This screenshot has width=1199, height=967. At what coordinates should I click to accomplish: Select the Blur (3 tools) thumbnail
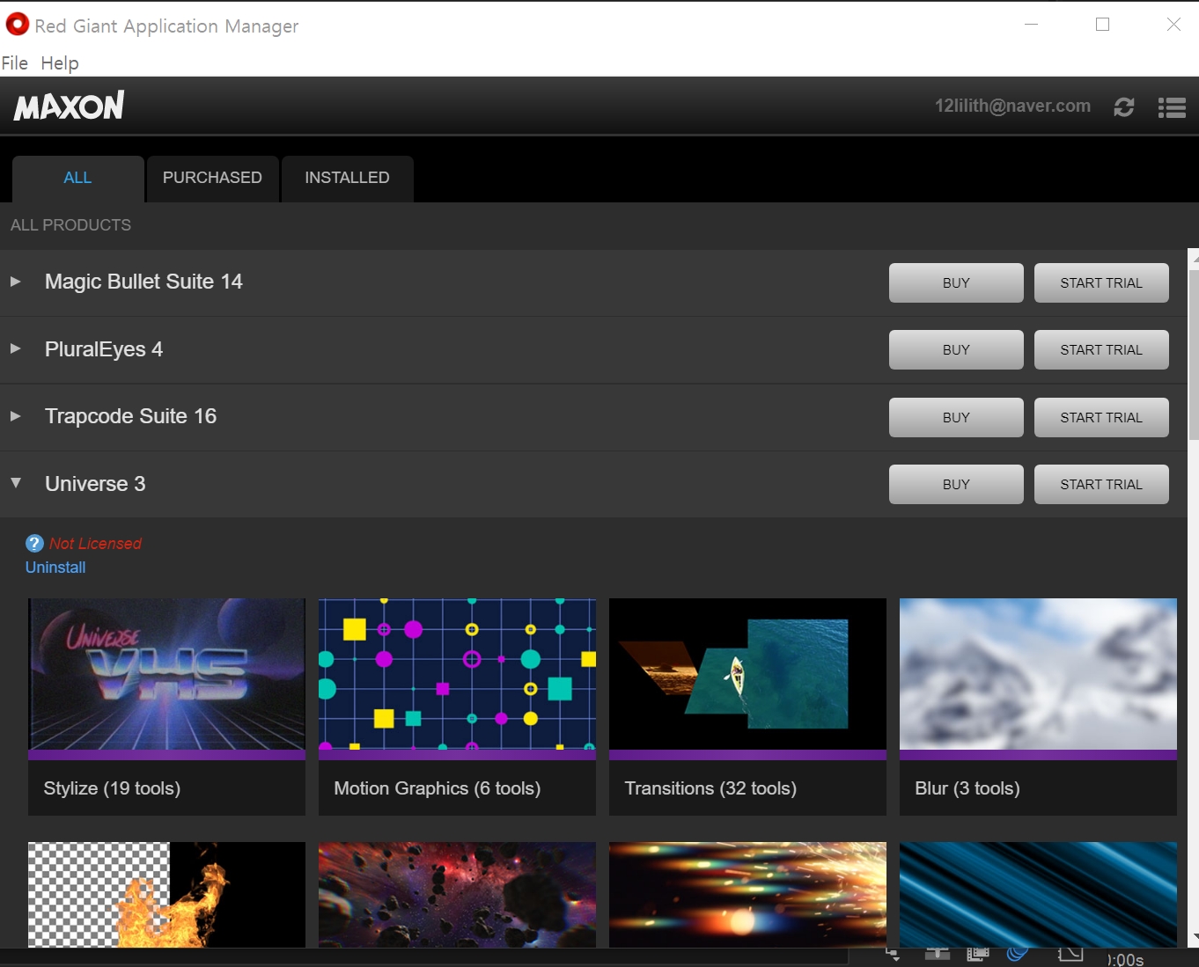[x=1038, y=675]
